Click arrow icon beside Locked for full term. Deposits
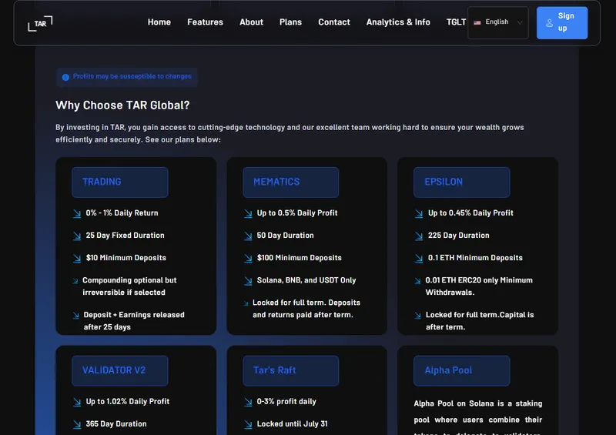Screen dimensions: 616x435 246,303
